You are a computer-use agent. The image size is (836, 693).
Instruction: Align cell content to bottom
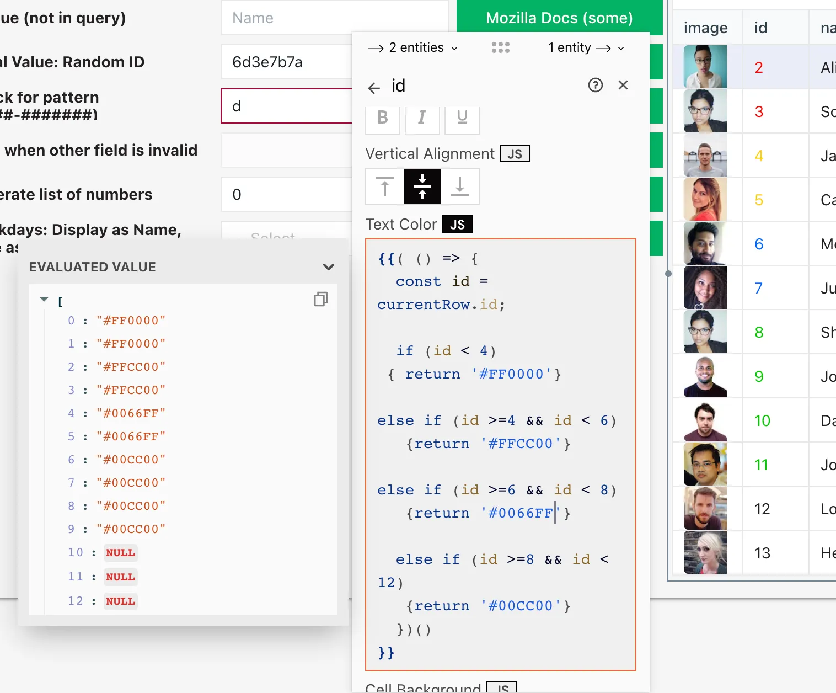[x=460, y=186]
